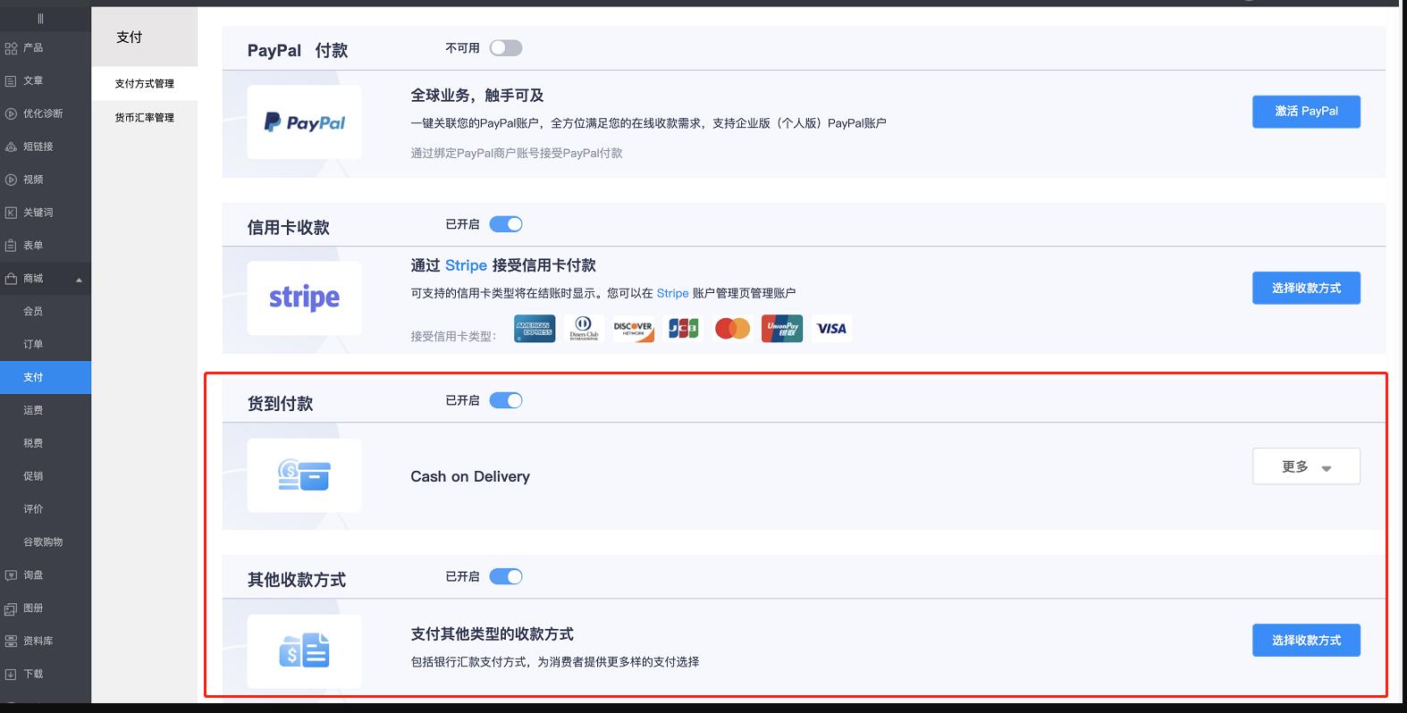Click the Stripe logo thumbnail
1407x713 pixels.
point(304,298)
